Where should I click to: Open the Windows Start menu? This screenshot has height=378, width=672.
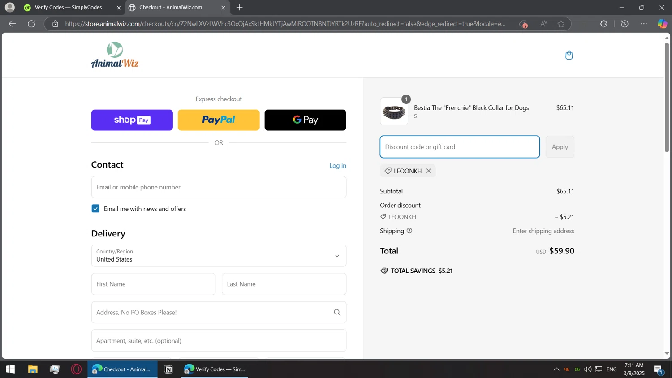[x=10, y=369]
